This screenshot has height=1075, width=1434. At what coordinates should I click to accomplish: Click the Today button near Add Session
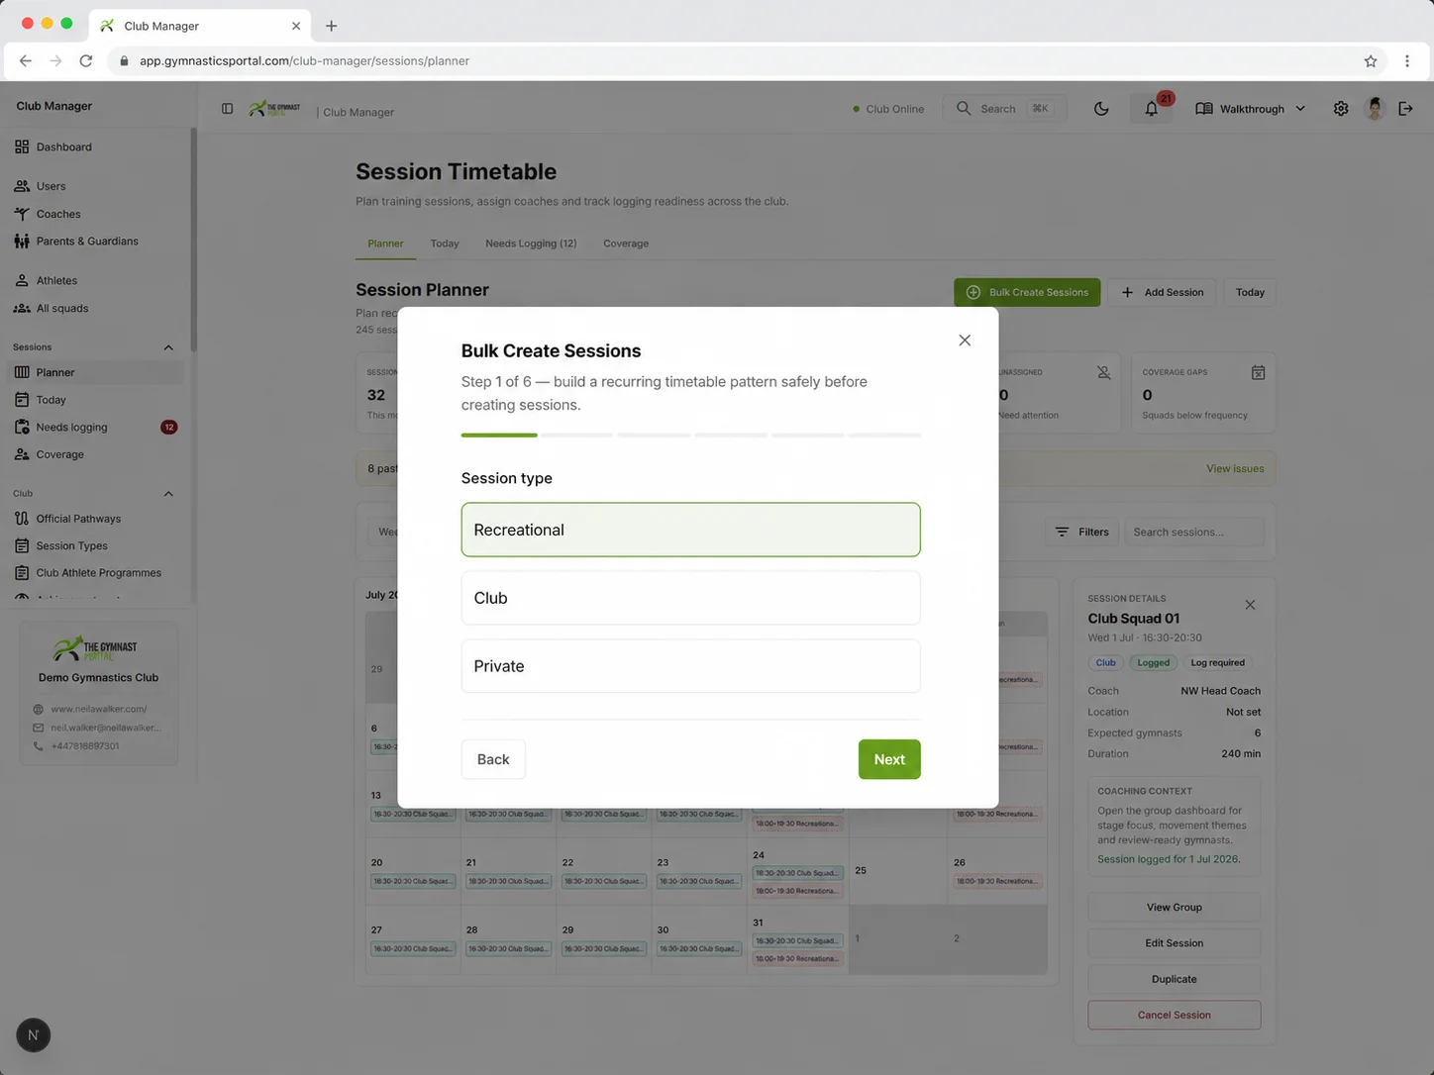pos(1250,292)
